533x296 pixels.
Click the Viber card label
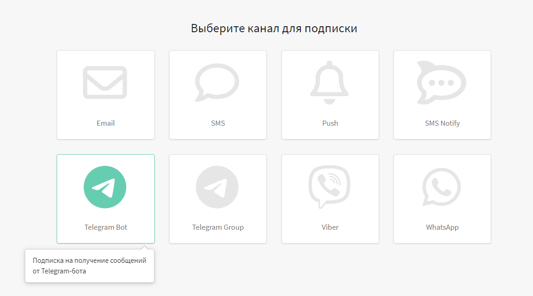tap(330, 227)
